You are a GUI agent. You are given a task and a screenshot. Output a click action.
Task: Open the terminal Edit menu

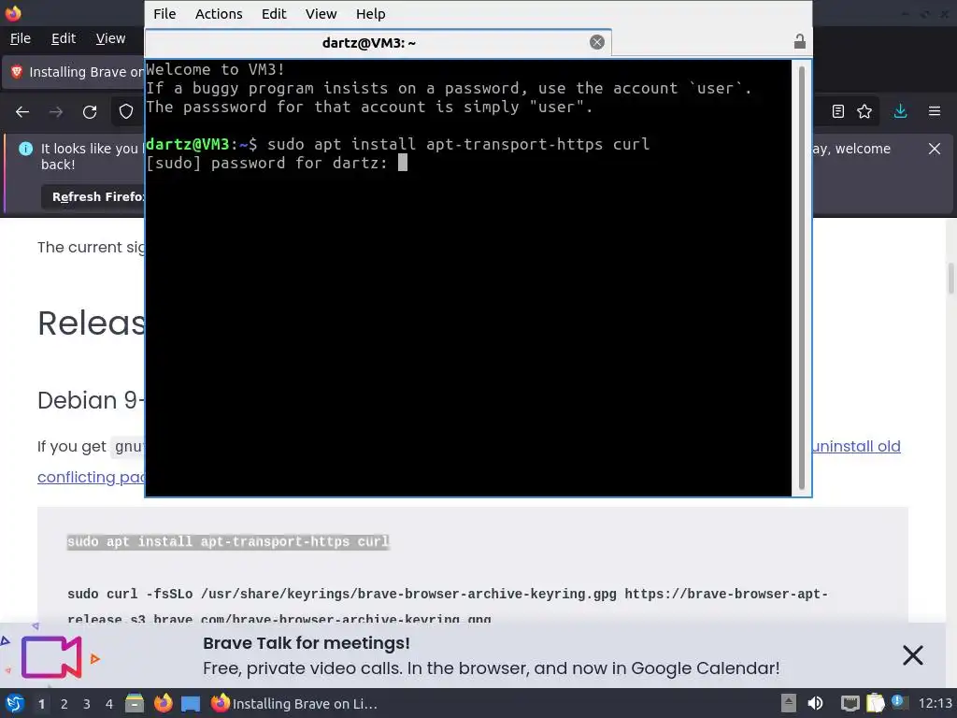pos(274,13)
